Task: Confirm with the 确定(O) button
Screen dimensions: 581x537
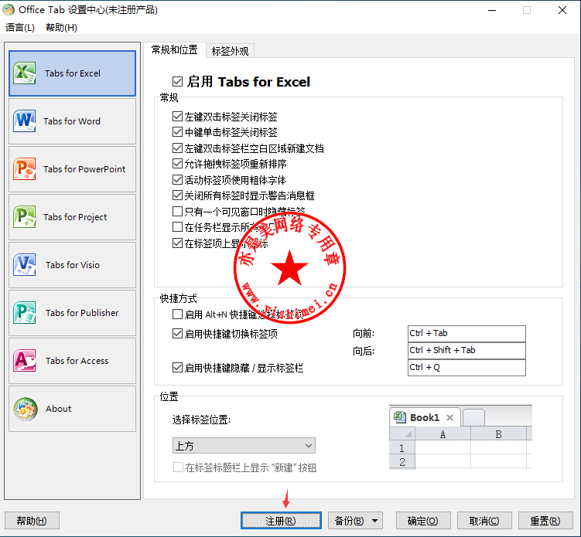Action: tap(423, 521)
